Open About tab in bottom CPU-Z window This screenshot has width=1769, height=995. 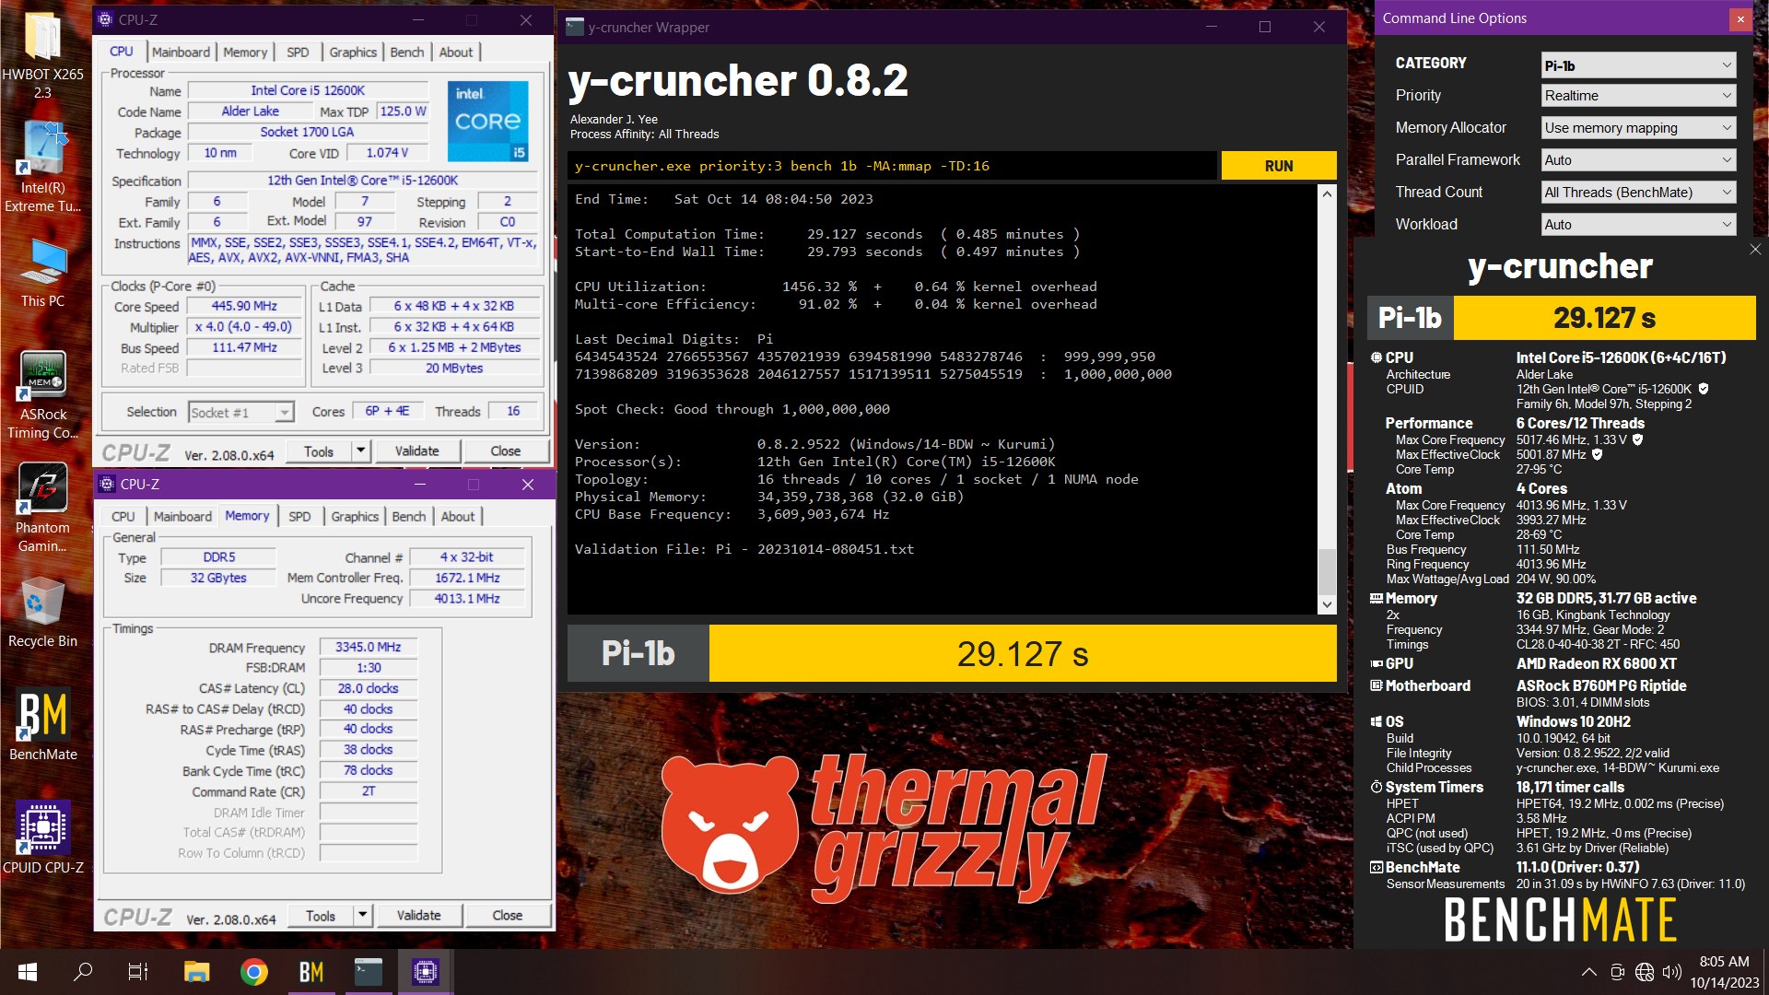pos(458,516)
